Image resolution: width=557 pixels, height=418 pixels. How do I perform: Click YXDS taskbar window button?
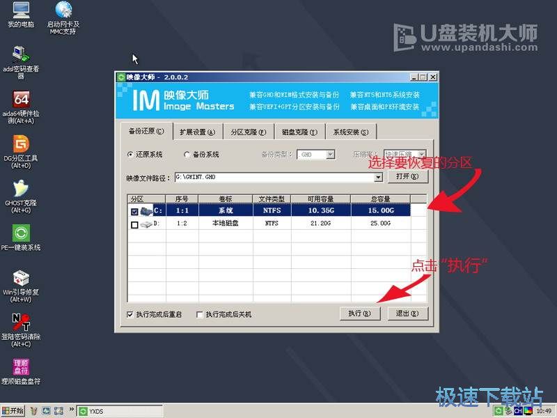point(119,412)
